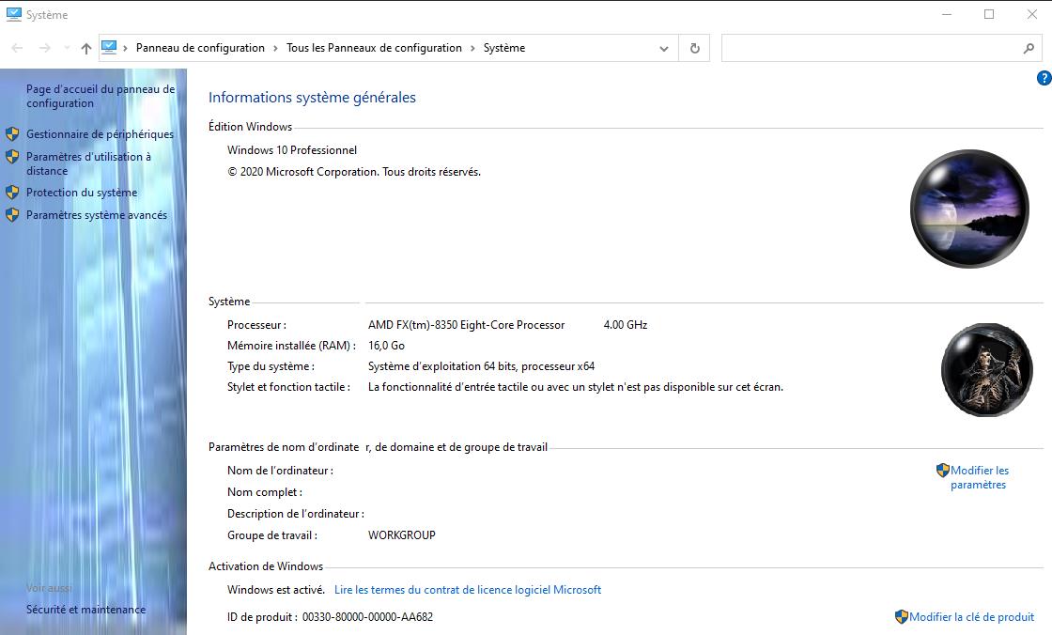Minimize the Système window
Screen dimensions: 1052x635
click(x=947, y=14)
